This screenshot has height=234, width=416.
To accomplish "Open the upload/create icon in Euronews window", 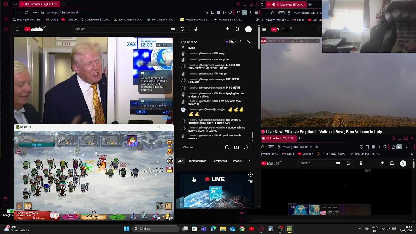I will point(227,29).
